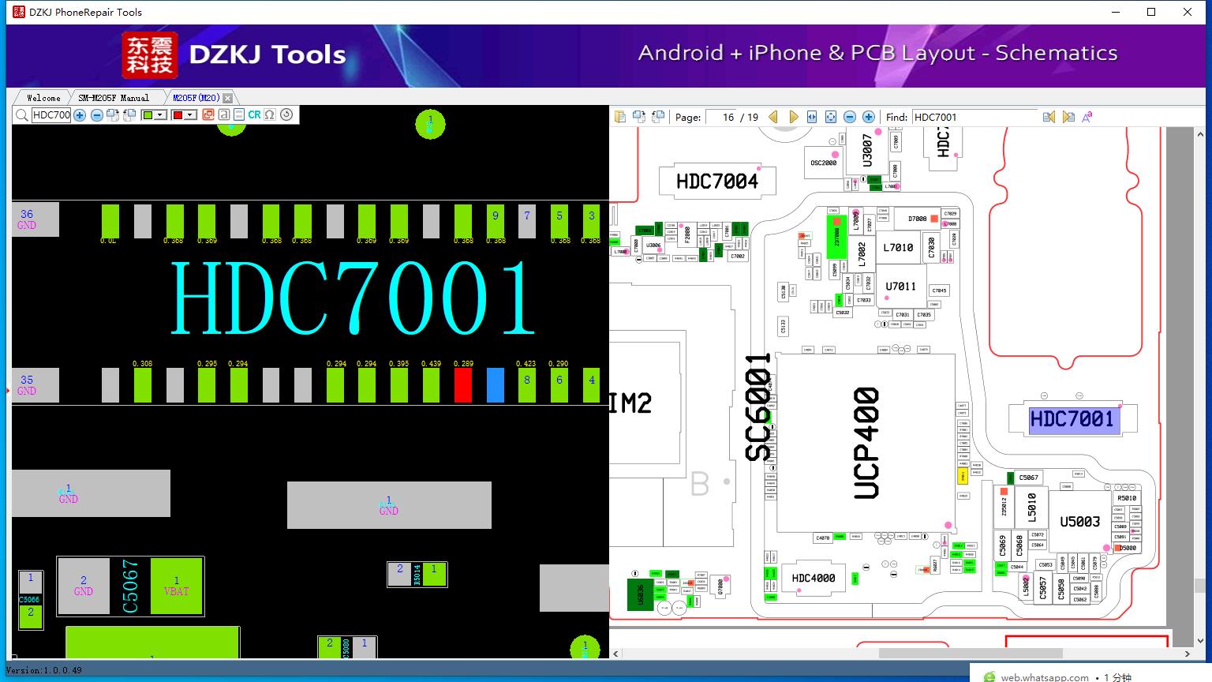Image resolution: width=1212 pixels, height=682 pixels.
Task: Click the fit-page icon in schematic toolbar
Action: 831,117
